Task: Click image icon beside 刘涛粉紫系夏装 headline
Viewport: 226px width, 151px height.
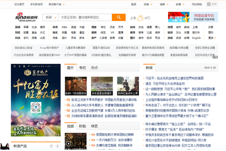Action: click(x=68, y=116)
